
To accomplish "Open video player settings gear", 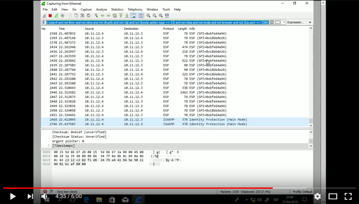I will click(x=317, y=196).
